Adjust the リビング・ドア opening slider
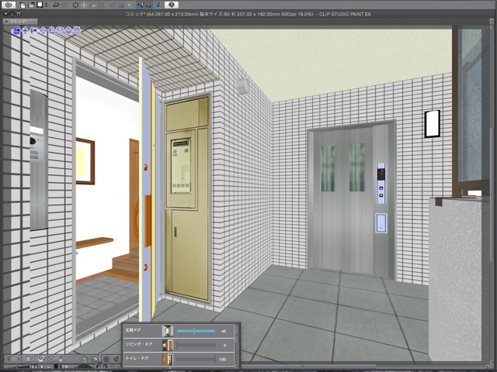Image resolution: width=497 pixels, height=372 pixels. (196, 345)
